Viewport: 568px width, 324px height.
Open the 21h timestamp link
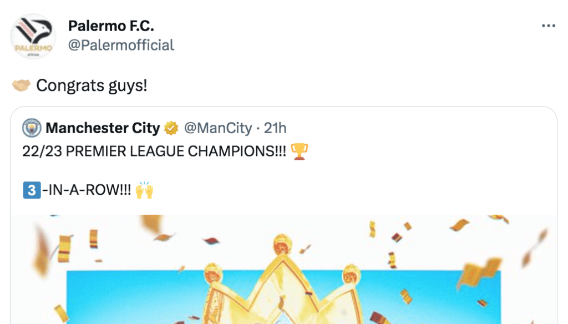pos(275,129)
